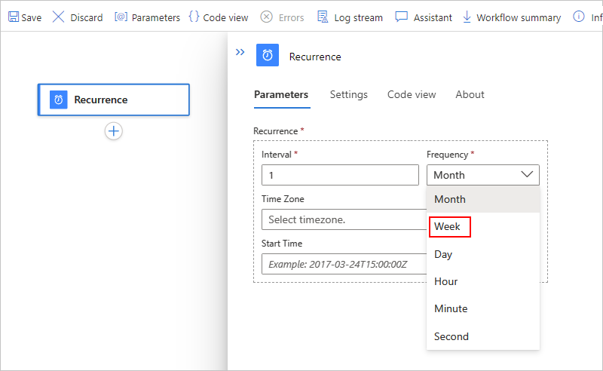The image size is (603, 371).
Task: Select the Recurrence trigger node on canvas
Action: [113, 100]
